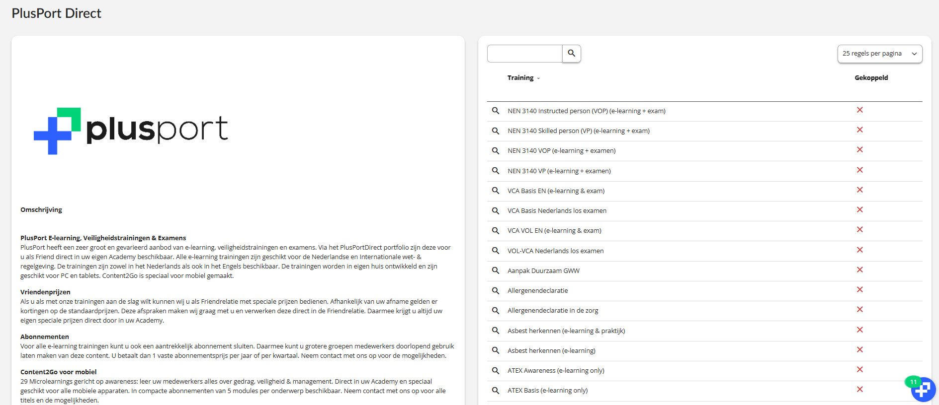Image resolution: width=939 pixels, height=405 pixels.
Task: Open magnifier for ATEX Awareness (e-learning only)
Action: pyautogui.click(x=496, y=370)
